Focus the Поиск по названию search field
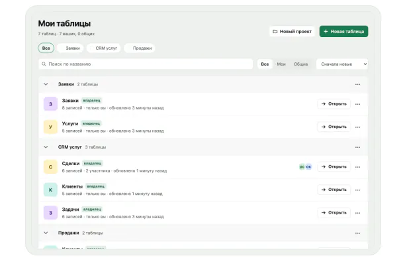 146,64
